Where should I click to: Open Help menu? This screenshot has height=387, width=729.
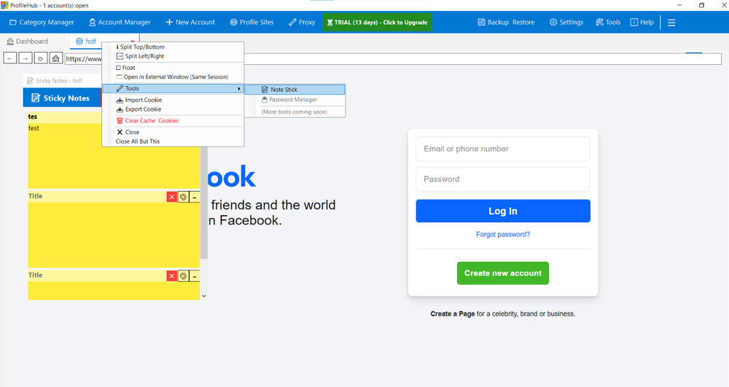pyautogui.click(x=642, y=23)
